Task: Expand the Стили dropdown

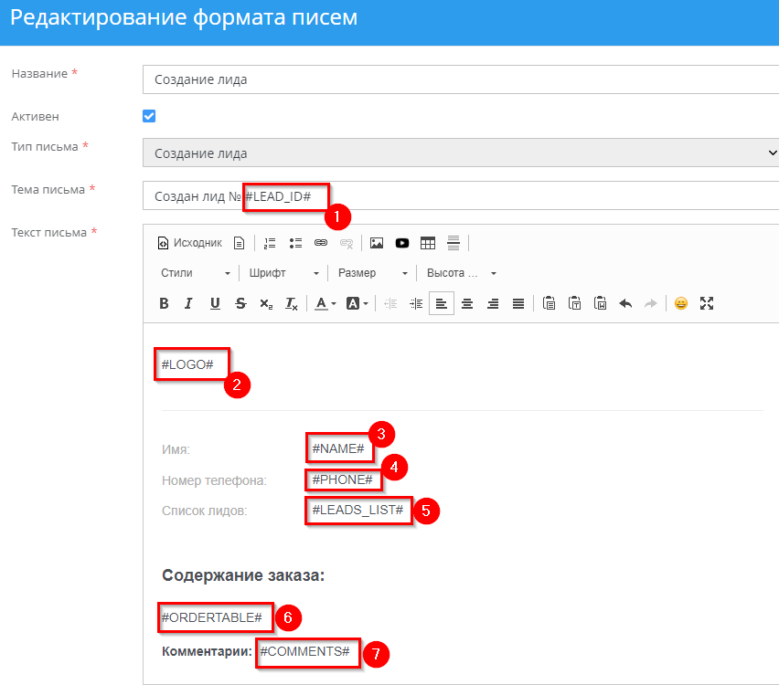Action: point(196,273)
